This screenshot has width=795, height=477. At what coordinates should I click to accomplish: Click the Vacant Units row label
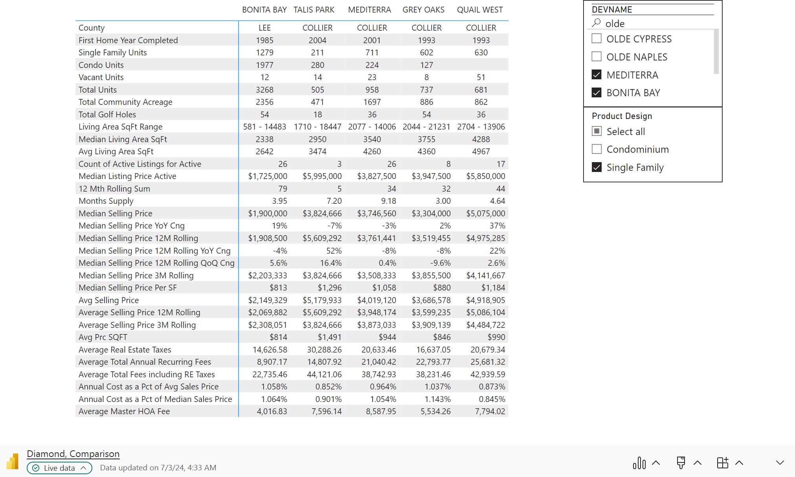click(101, 77)
